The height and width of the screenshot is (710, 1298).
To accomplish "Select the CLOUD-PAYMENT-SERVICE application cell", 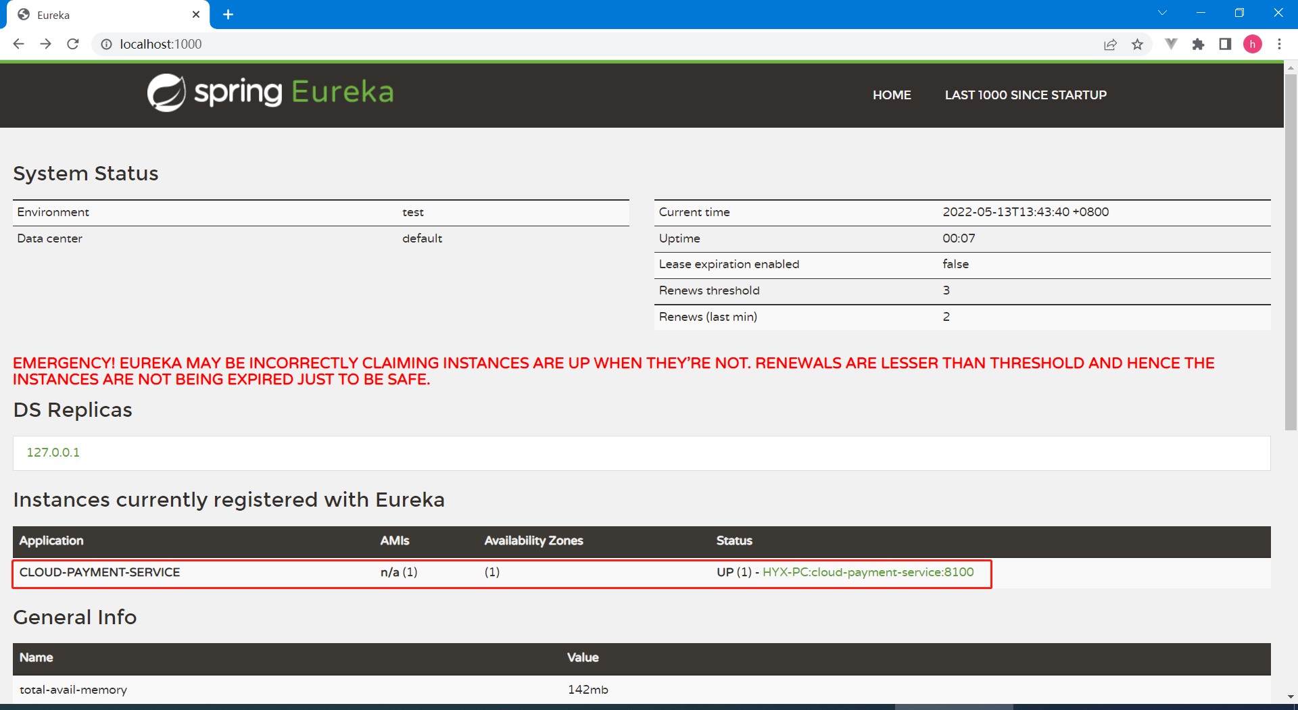I will [x=99, y=572].
